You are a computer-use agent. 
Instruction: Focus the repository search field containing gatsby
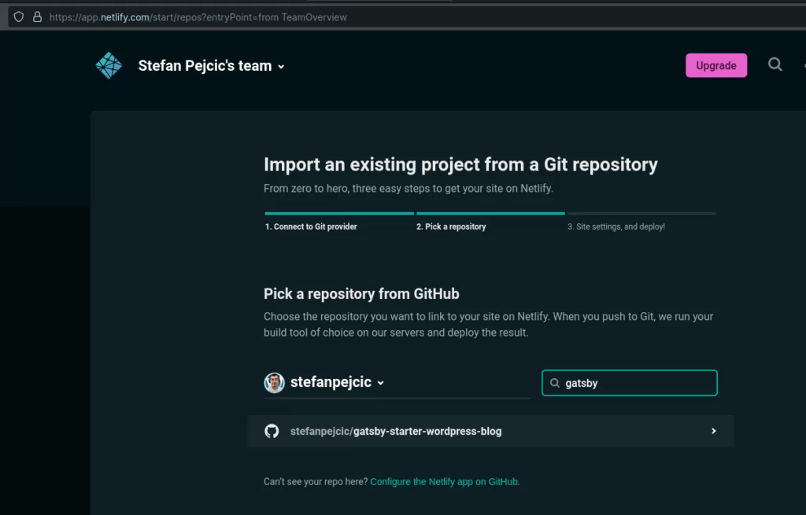629,383
